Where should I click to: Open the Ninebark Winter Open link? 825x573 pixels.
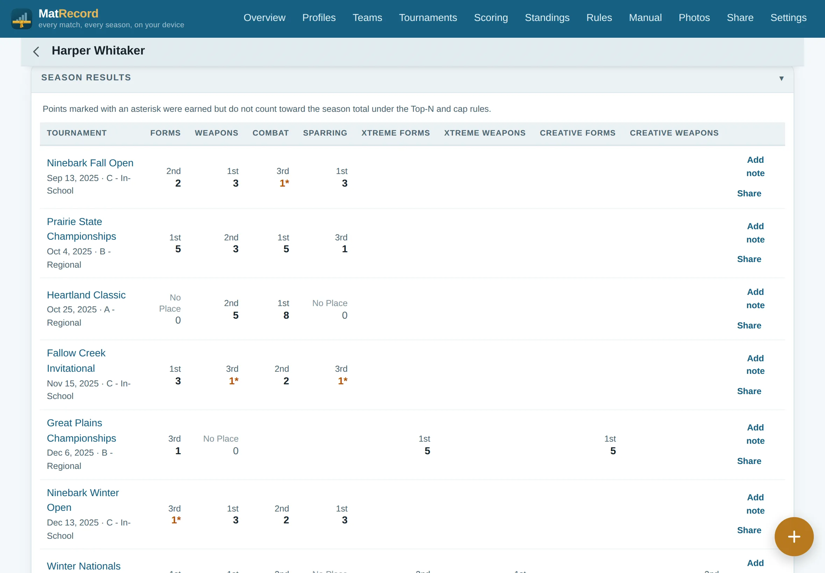pyautogui.click(x=82, y=500)
